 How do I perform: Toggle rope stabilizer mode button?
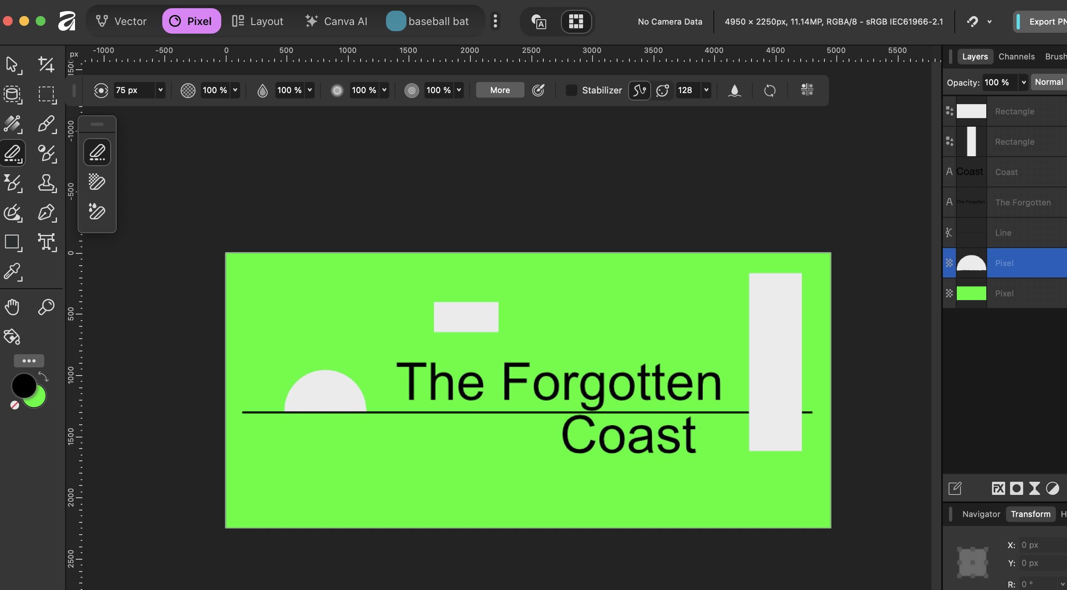pyautogui.click(x=639, y=90)
